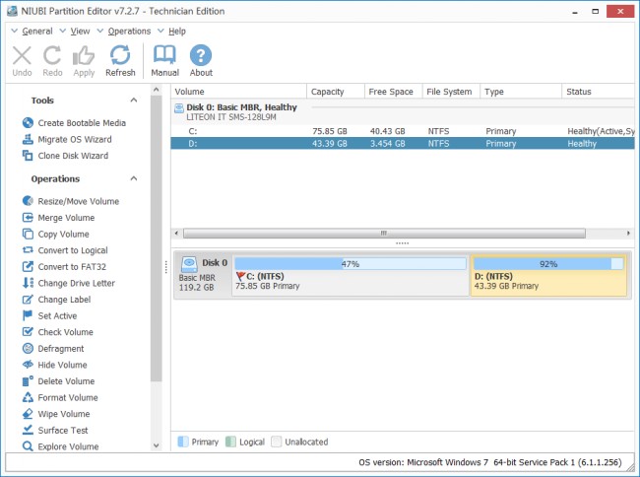This screenshot has height=477, width=640.
Task: Open the Manual book icon
Action: pyautogui.click(x=164, y=55)
